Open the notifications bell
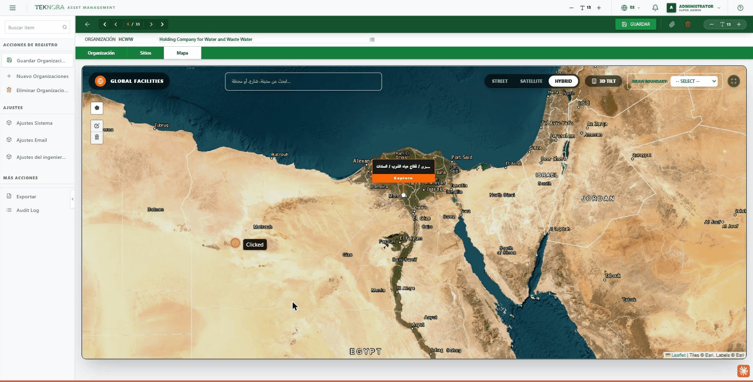The image size is (753, 382). [x=655, y=8]
